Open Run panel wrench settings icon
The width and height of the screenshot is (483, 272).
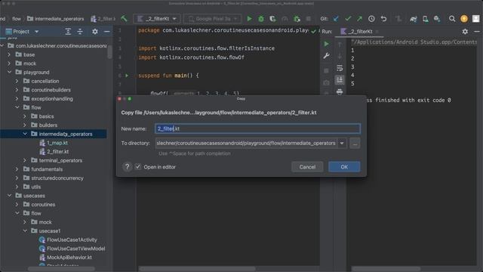tap(326, 56)
